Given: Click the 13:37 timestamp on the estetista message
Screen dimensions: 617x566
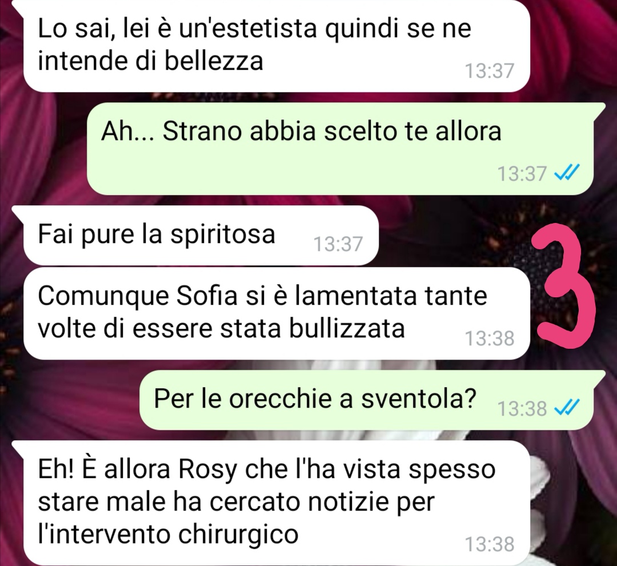Looking at the screenshot, I should tap(489, 71).
